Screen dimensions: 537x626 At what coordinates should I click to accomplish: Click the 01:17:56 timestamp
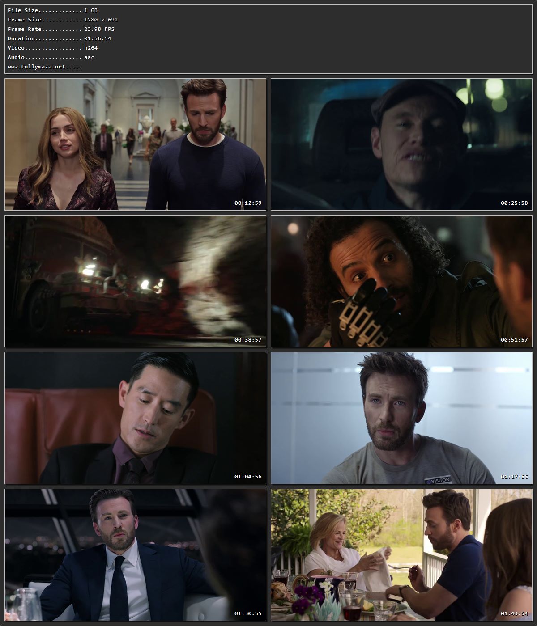pos(514,477)
